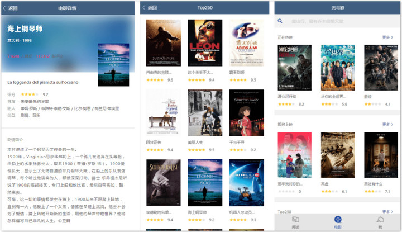Click the 剧情简介 section heading
This screenshot has width=402, height=232.
click(x=15, y=140)
